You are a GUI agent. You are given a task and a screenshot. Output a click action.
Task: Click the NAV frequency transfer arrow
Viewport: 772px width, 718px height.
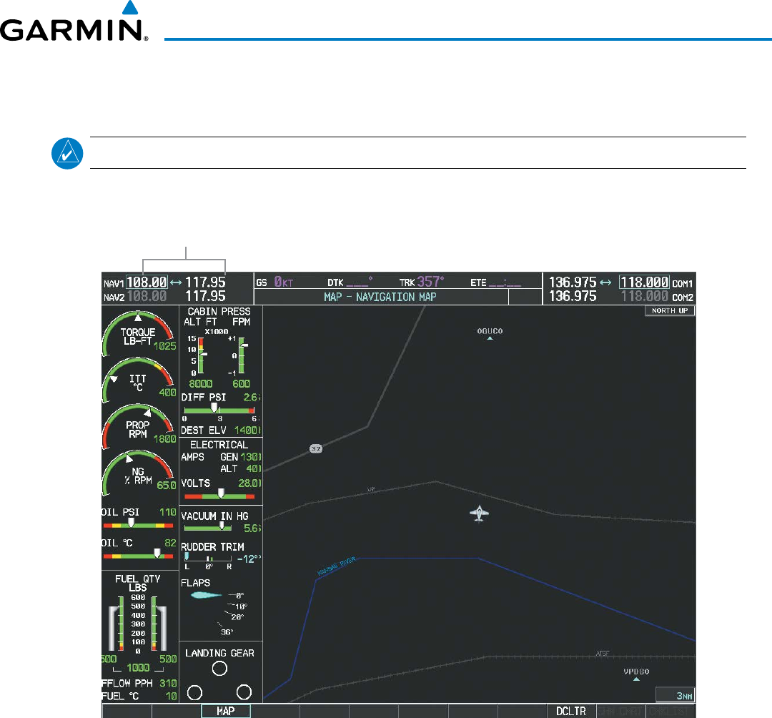pyautogui.click(x=176, y=282)
